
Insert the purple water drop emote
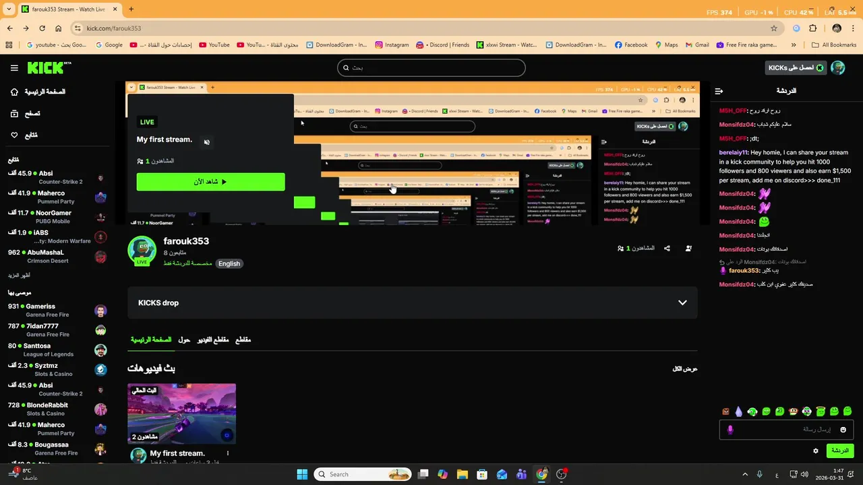coord(739,412)
